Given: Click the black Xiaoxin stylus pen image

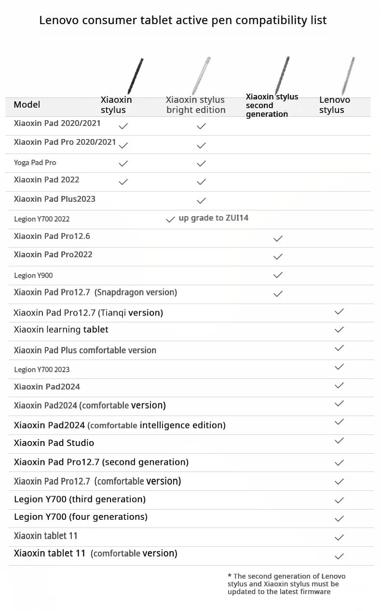Looking at the screenshot, I should (x=136, y=76).
